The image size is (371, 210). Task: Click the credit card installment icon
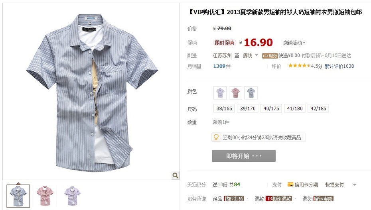[x=290, y=184]
